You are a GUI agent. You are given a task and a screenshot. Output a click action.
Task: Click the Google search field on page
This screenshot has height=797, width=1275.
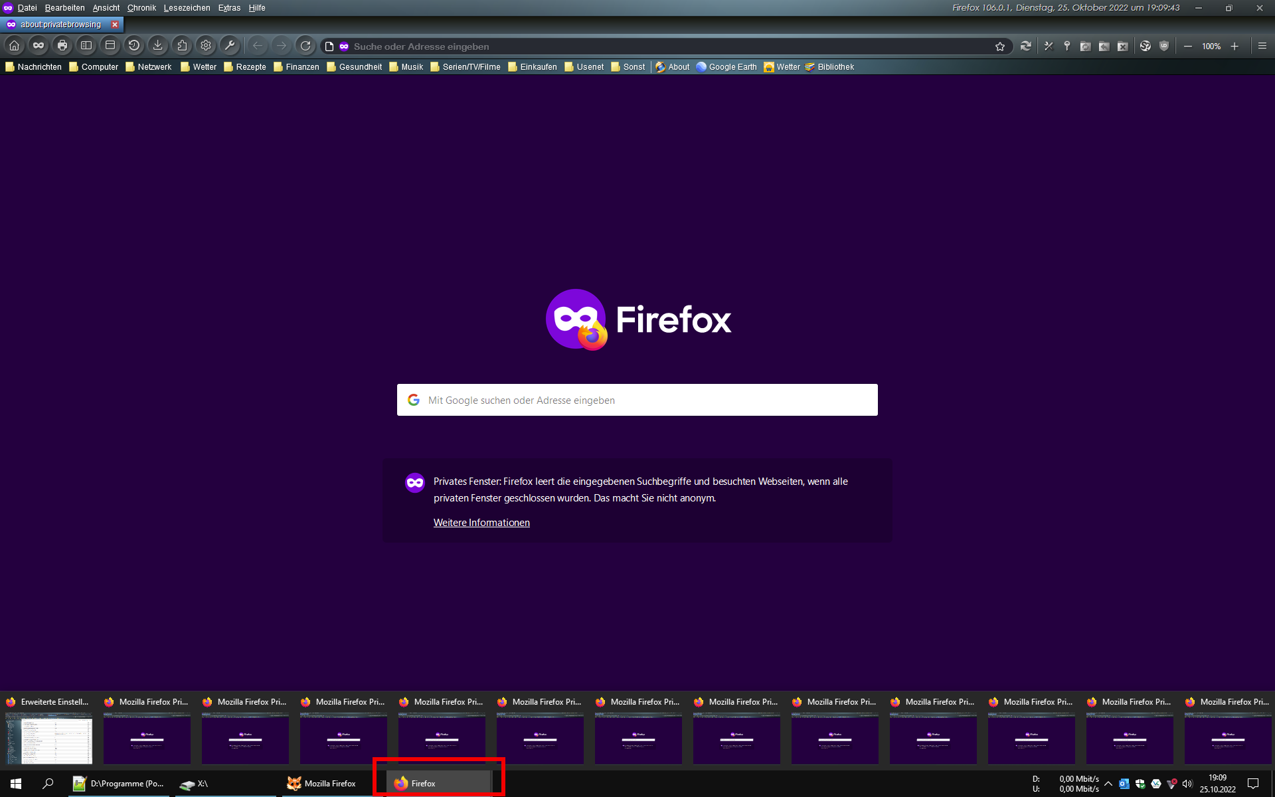click(637, 400)
